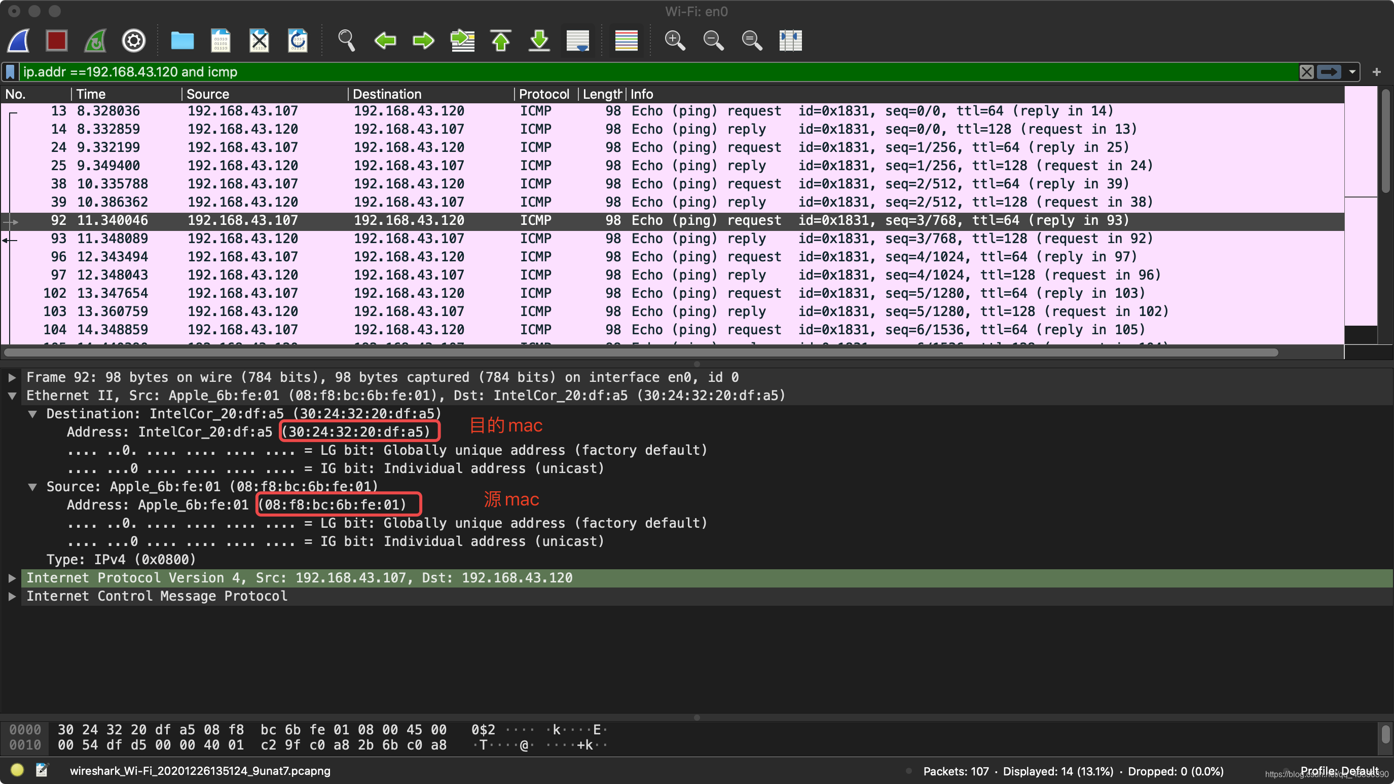1394x784 pixels.
Task: Jump to the last packet with the down arrow
Action: point(539,41)
